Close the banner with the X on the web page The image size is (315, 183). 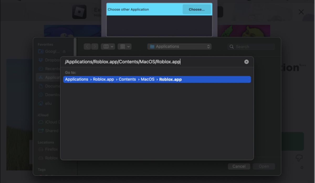pyautogui.click(x=301, y=12)
